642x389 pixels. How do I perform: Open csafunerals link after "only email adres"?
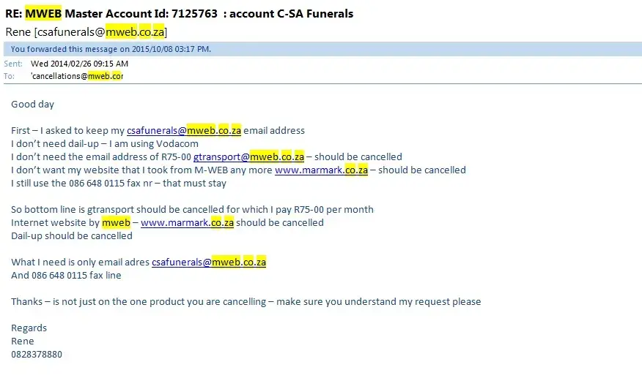tap(208, 262)
